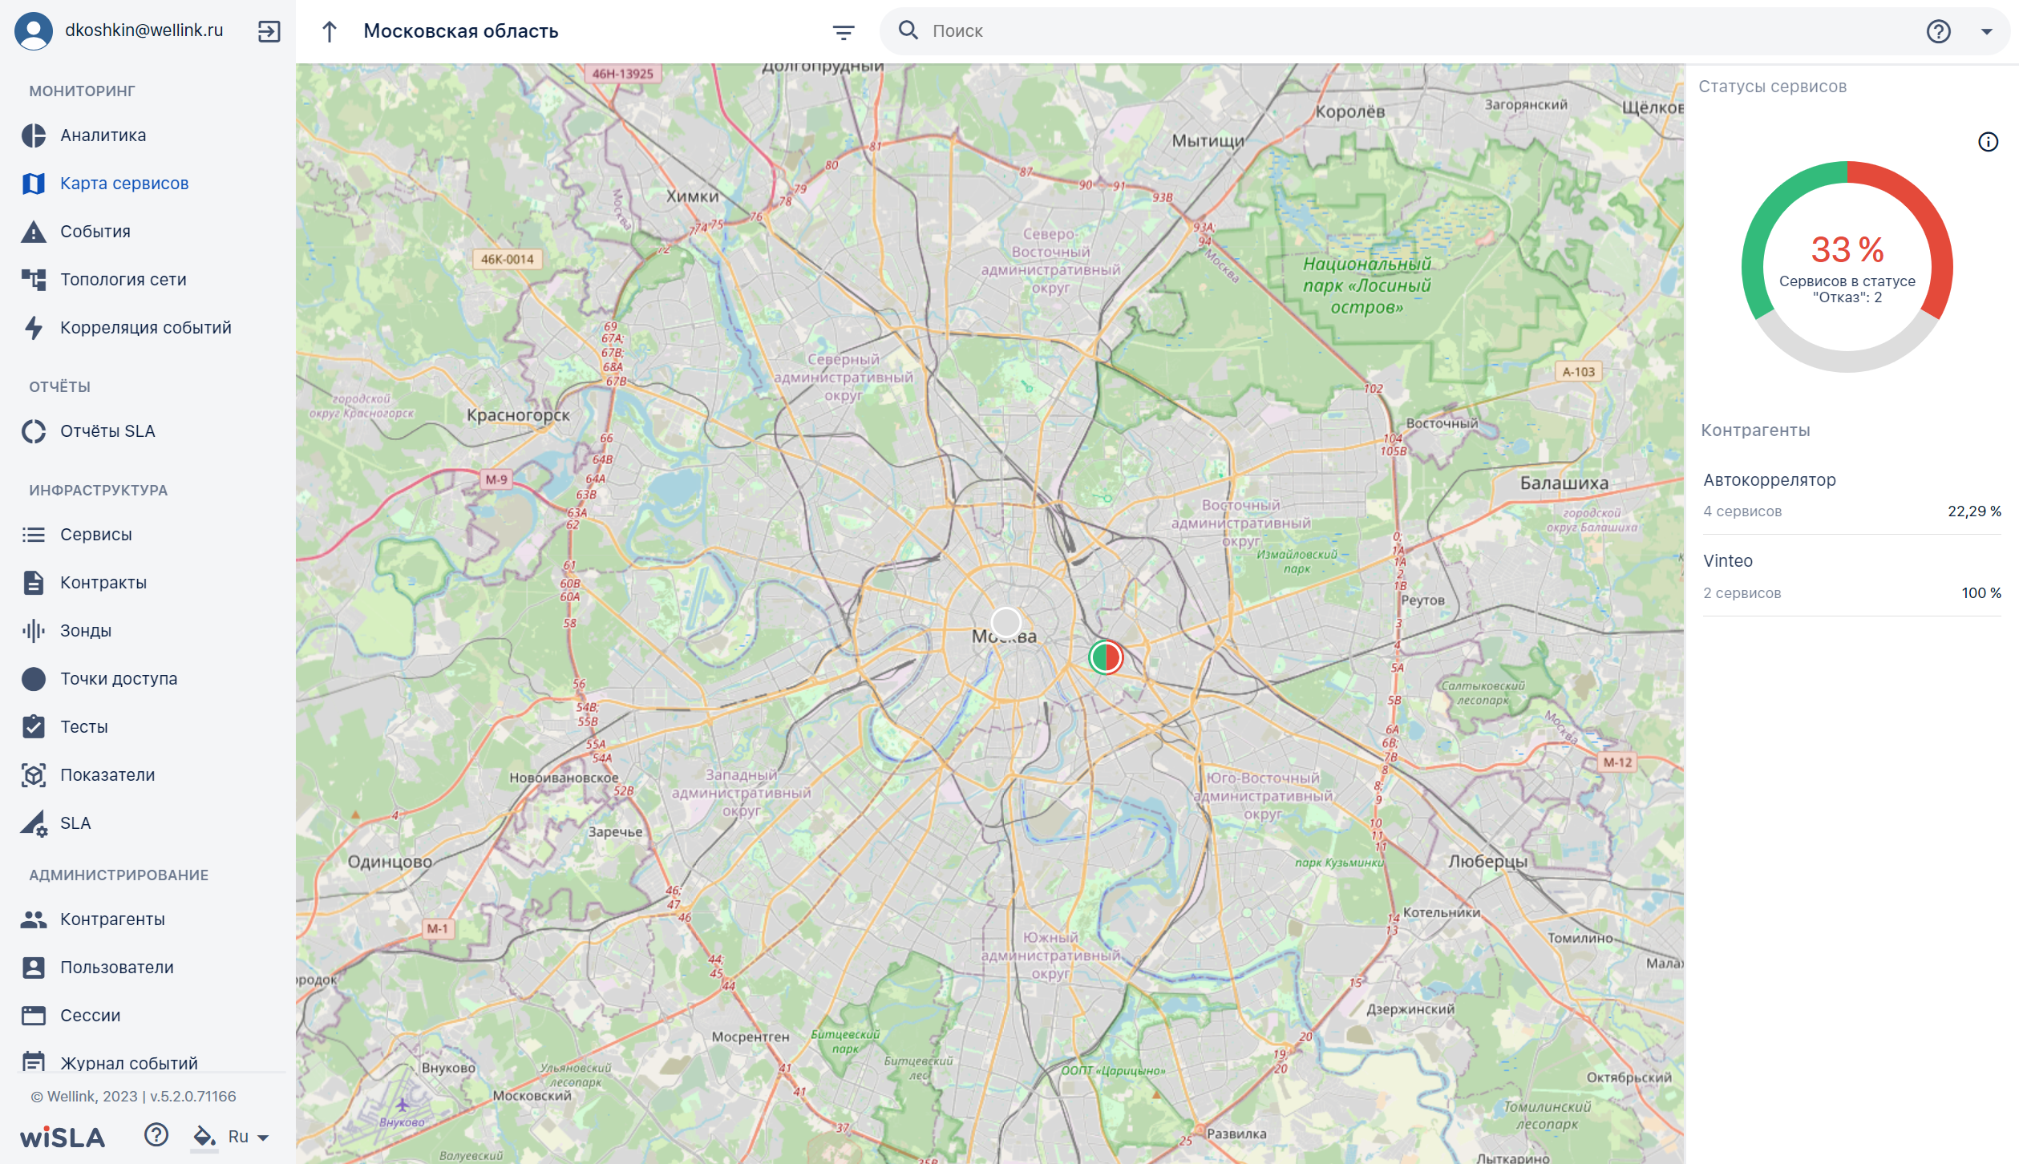The width and height of the screenshot is (2019, 1164).
Task: Go up one level with the arrow icon
Action: 329,31
